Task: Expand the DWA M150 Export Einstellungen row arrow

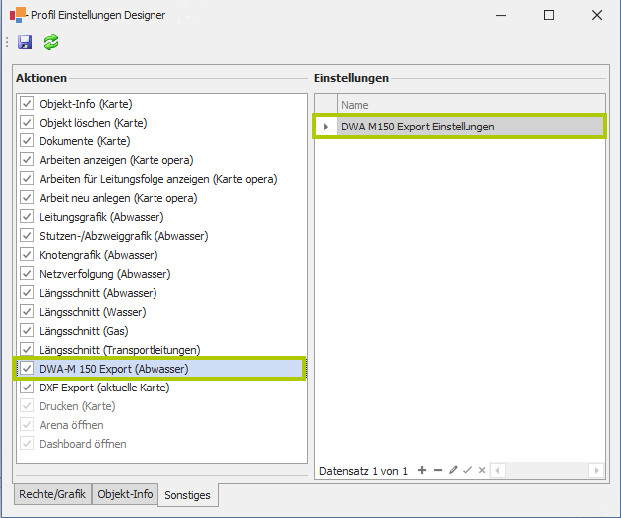Action: pos(326,127)
